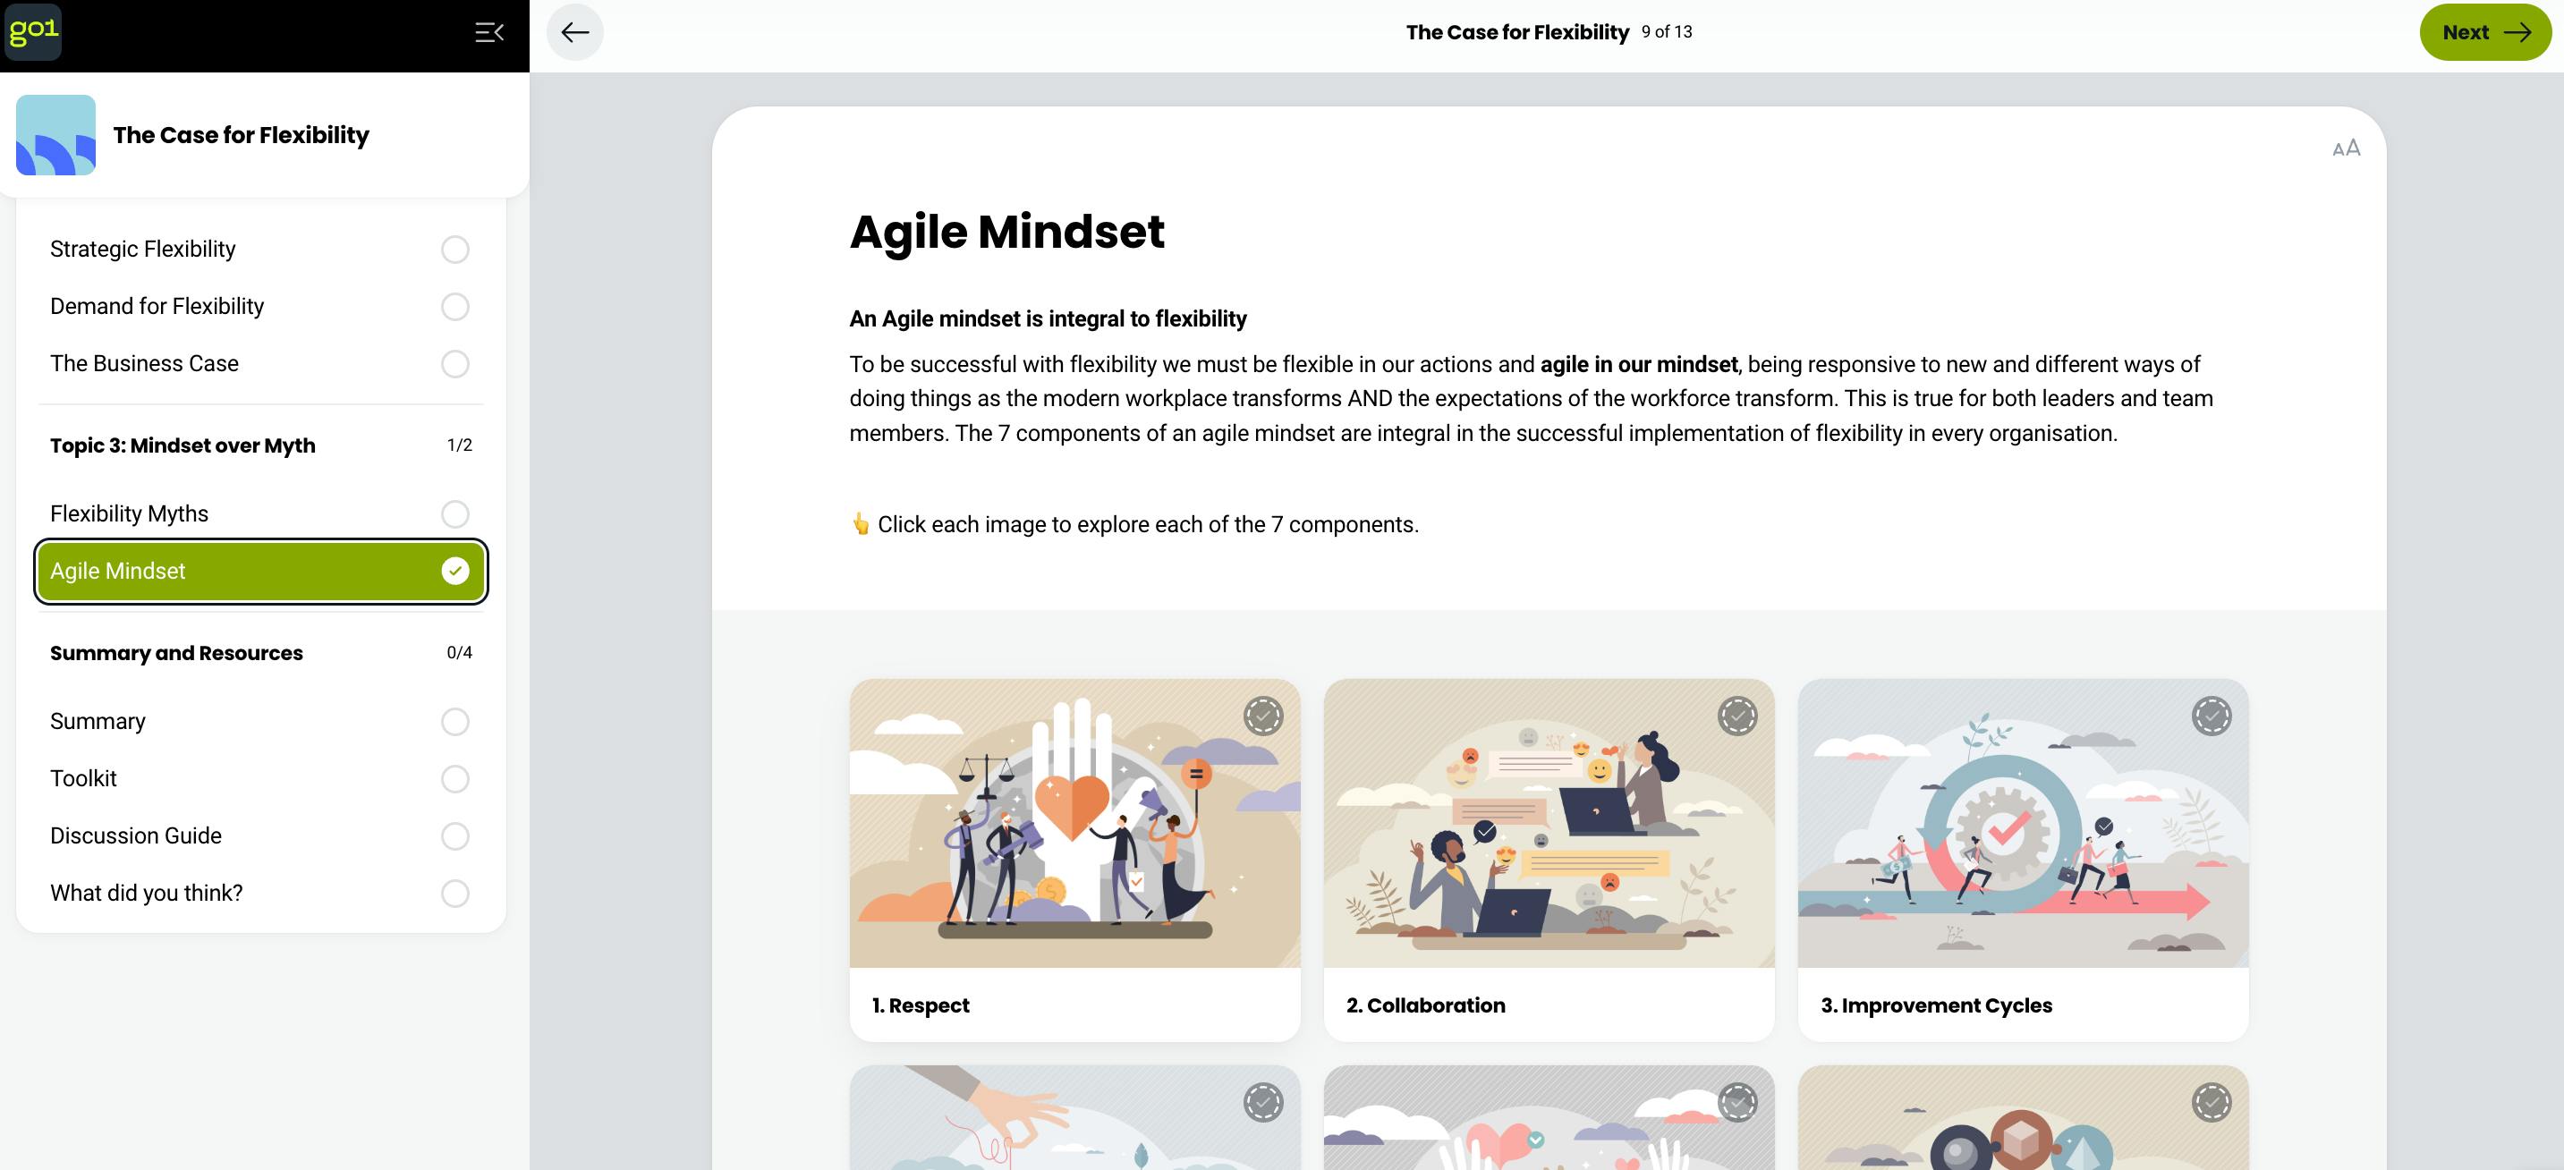Collapse the sidebar with the menu icon
This screenshot has width=2564, height=1170.
[488, 33]
